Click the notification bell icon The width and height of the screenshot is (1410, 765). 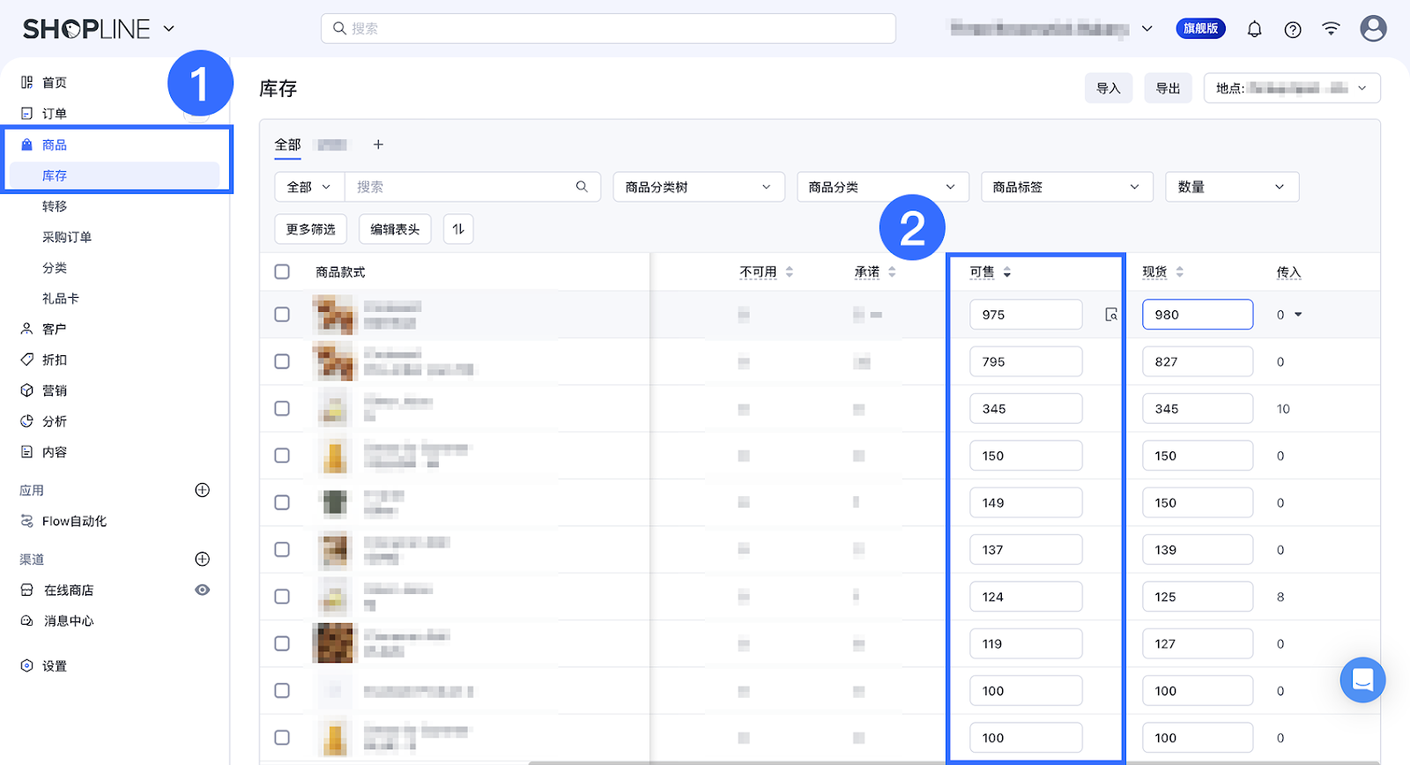click(x=1254, y=29)
